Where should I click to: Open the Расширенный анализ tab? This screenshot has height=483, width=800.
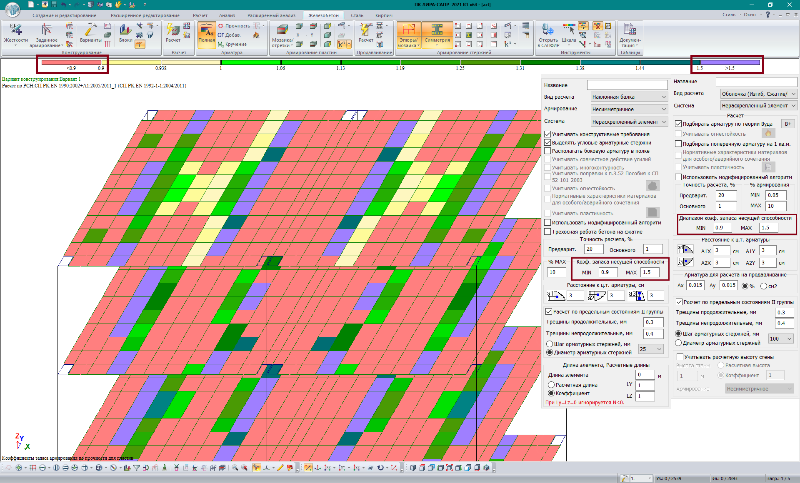(271, 15)
